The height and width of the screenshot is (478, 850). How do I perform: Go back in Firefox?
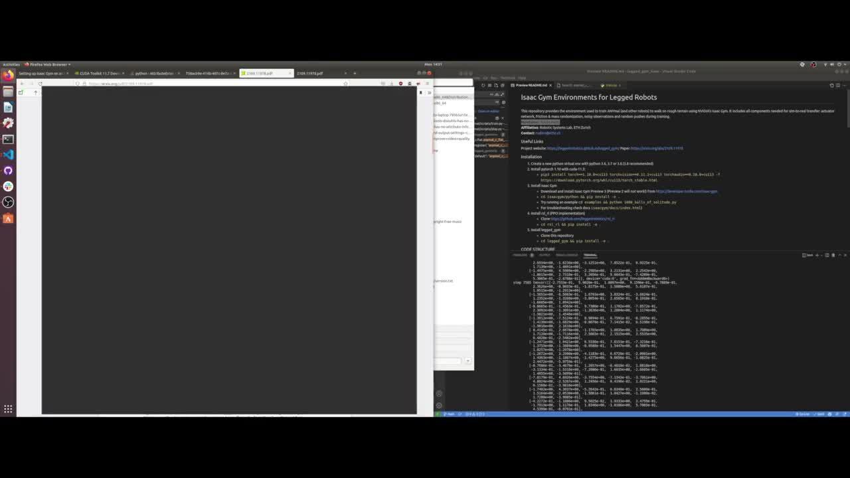22,84
